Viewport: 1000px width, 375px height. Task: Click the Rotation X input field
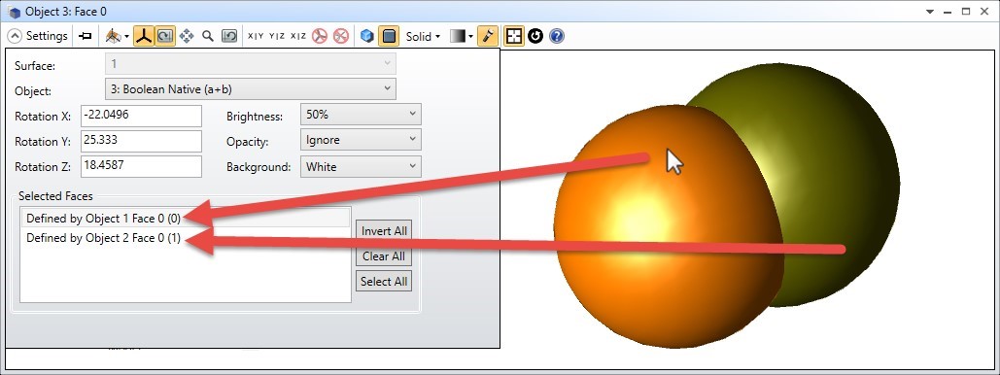pos(142,116)
